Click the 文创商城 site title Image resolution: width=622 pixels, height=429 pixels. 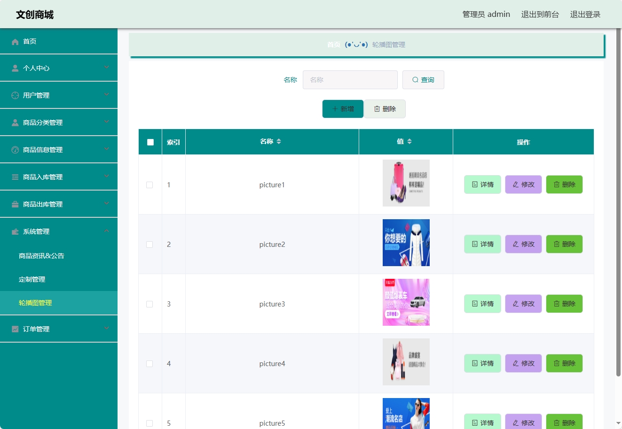pos(35,15)
